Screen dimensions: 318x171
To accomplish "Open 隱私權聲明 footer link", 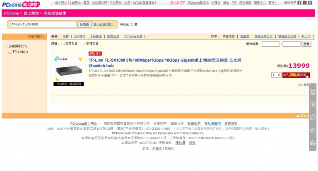I will click(212, 123).
